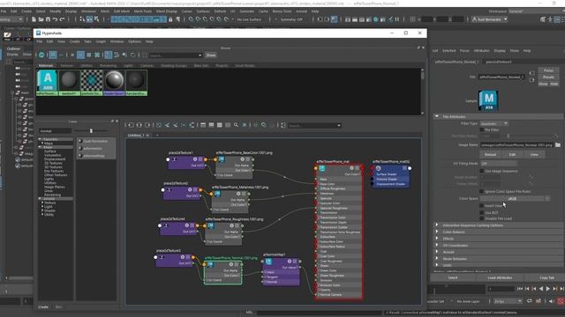Viewport: 565px width, 317px height.
Task: Open the Color Space dropdown showing sRGB
Action: 512,198
